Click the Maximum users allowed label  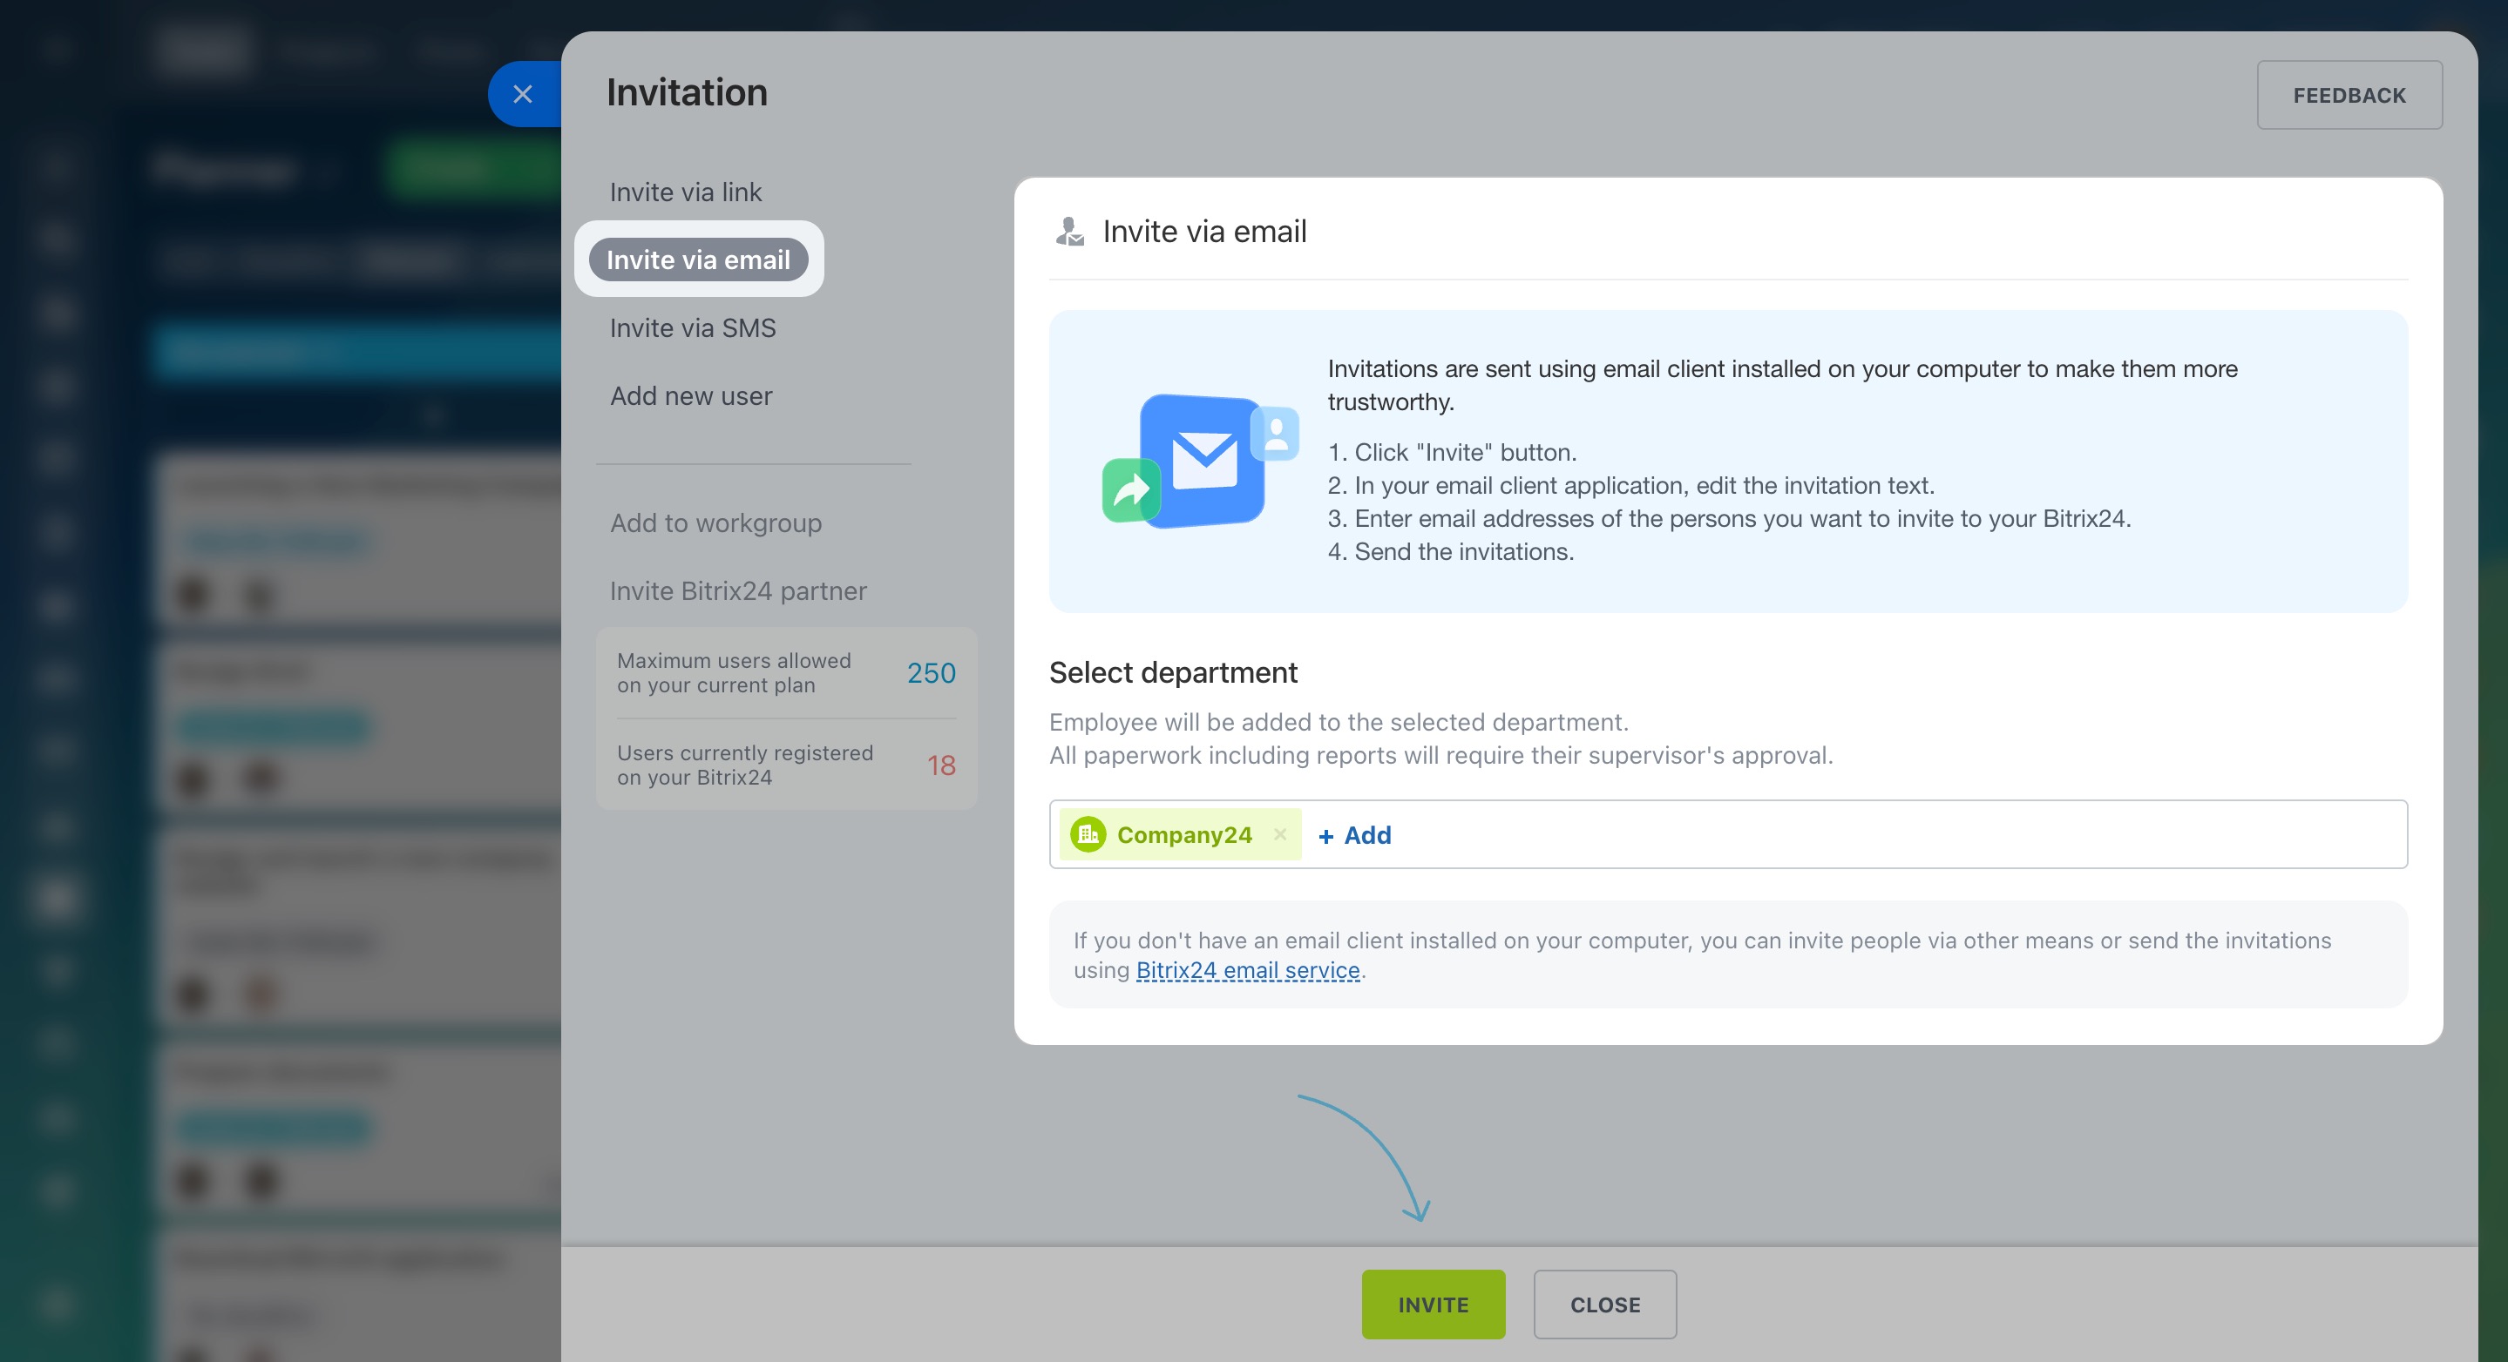733,673
